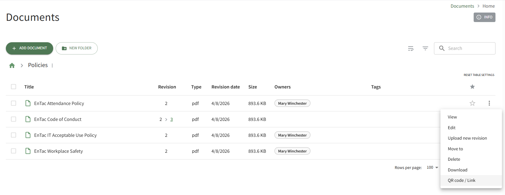Click the wrap text toggle icon
Screen dimensions: 505x195
click(x=411, y=48)
